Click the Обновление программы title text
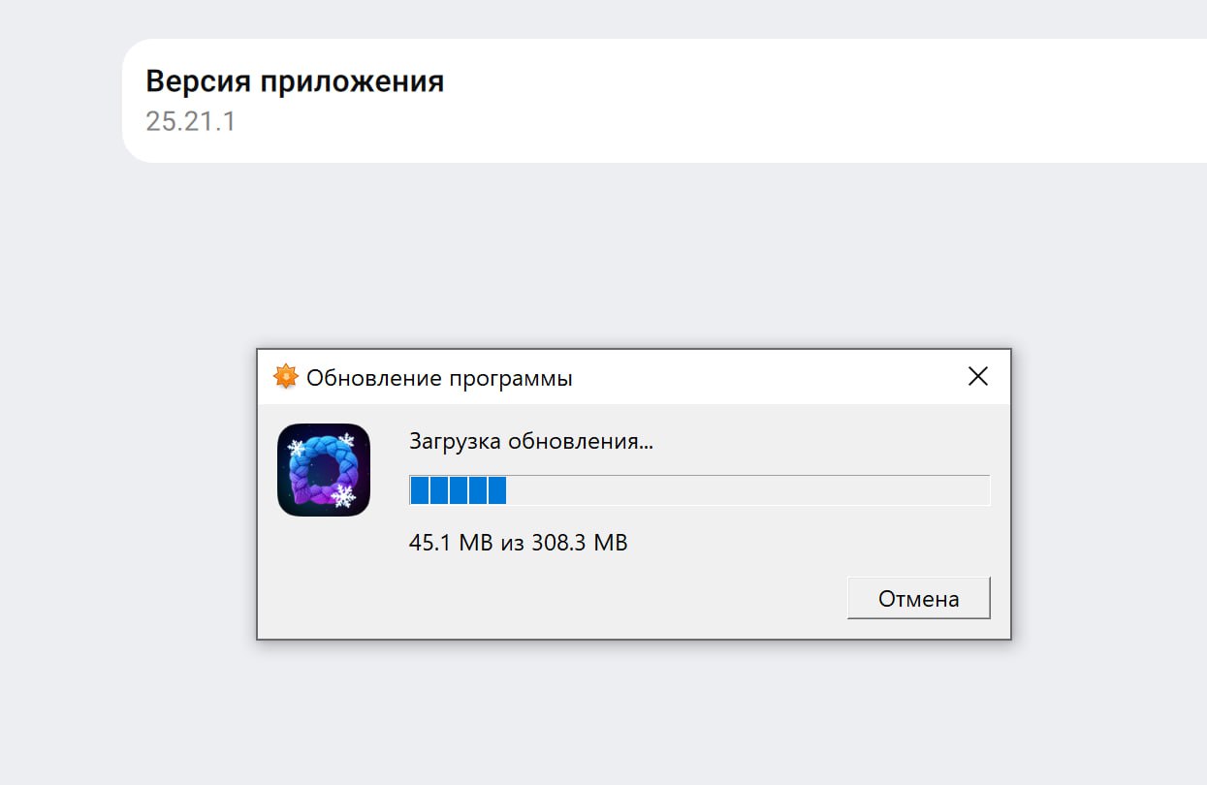 [439, 378]
